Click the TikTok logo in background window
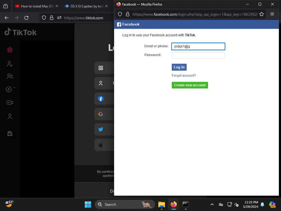 (x=20, y=32)
